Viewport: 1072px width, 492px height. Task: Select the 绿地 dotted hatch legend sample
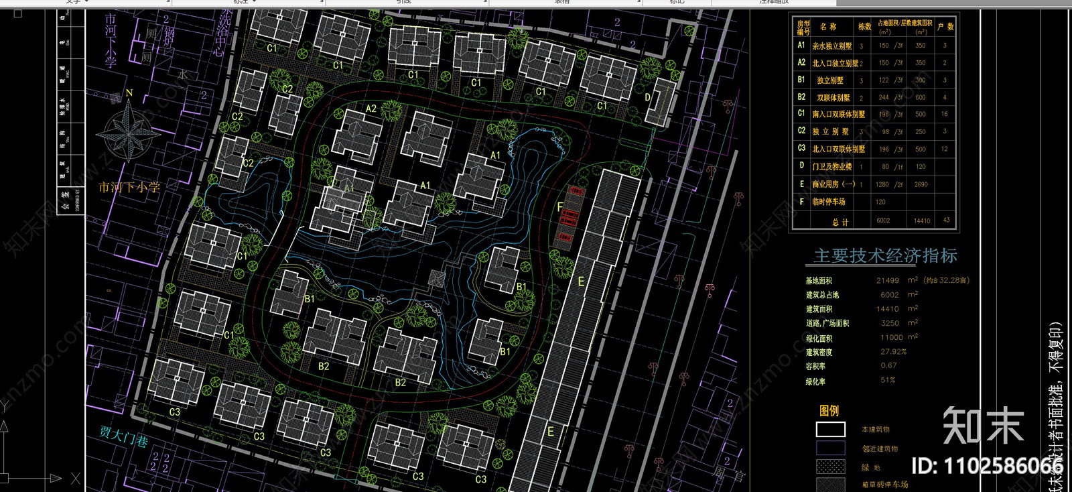(831, 467)
